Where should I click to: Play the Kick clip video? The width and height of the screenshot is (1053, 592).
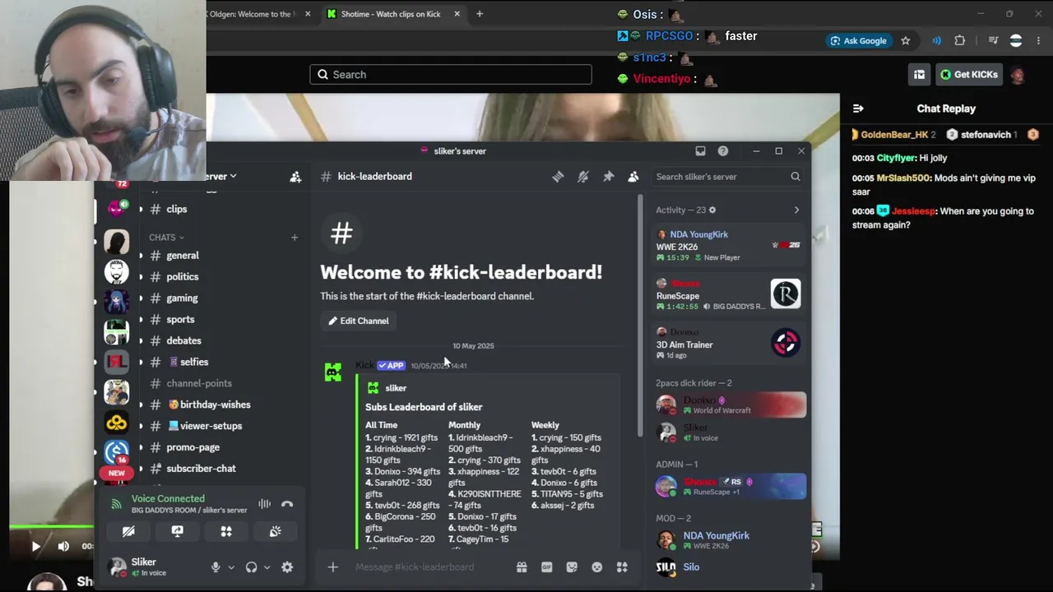35,546
